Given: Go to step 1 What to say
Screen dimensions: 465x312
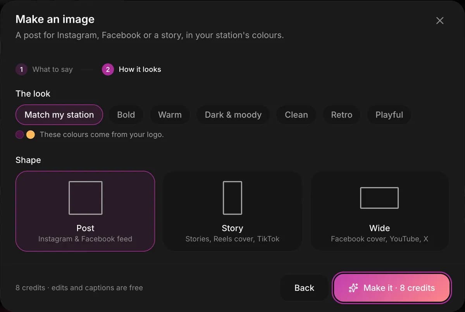Looking at the screenshot, I should point(44,70).
